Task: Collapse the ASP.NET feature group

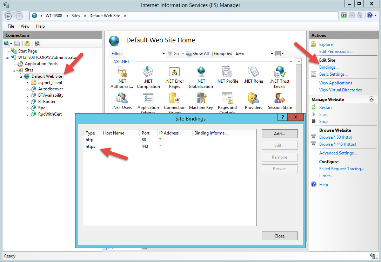Action: (291, 62)
